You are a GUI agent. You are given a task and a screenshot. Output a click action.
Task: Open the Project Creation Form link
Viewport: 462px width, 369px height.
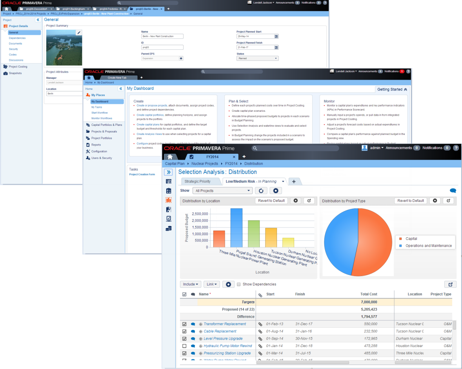(142, 175)
